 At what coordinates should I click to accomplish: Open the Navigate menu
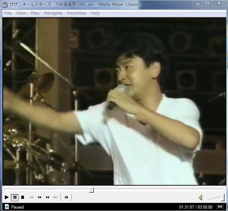(x=53, y=13)
